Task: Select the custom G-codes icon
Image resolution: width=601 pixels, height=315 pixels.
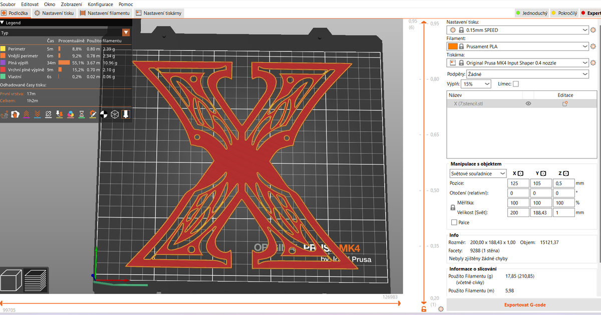Action: pos(92,114)
